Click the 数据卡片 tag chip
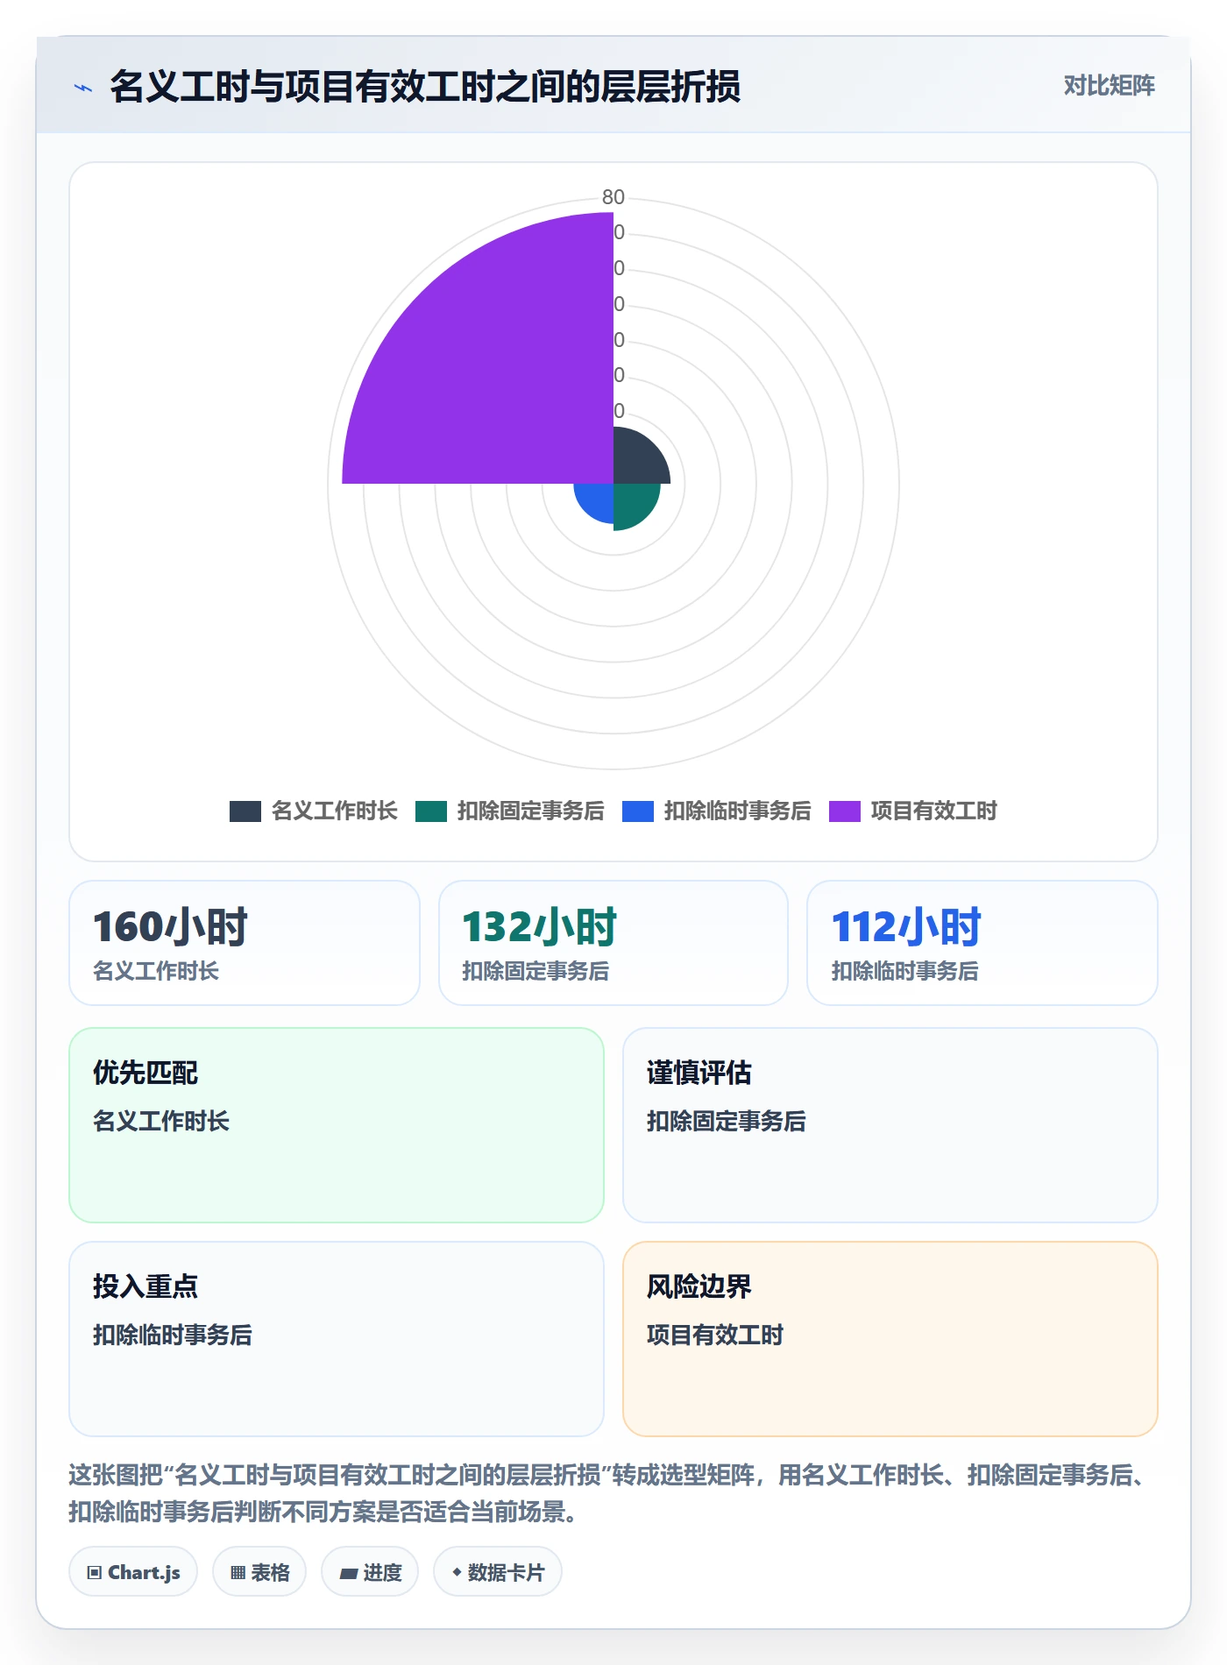This screenshot has width=1227, height=1665. click(498, 1572)
